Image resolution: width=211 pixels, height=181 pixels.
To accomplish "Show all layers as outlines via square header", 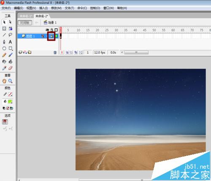I will [x=56, y=30].
